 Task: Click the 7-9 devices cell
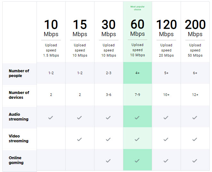(x=137, y=95)
